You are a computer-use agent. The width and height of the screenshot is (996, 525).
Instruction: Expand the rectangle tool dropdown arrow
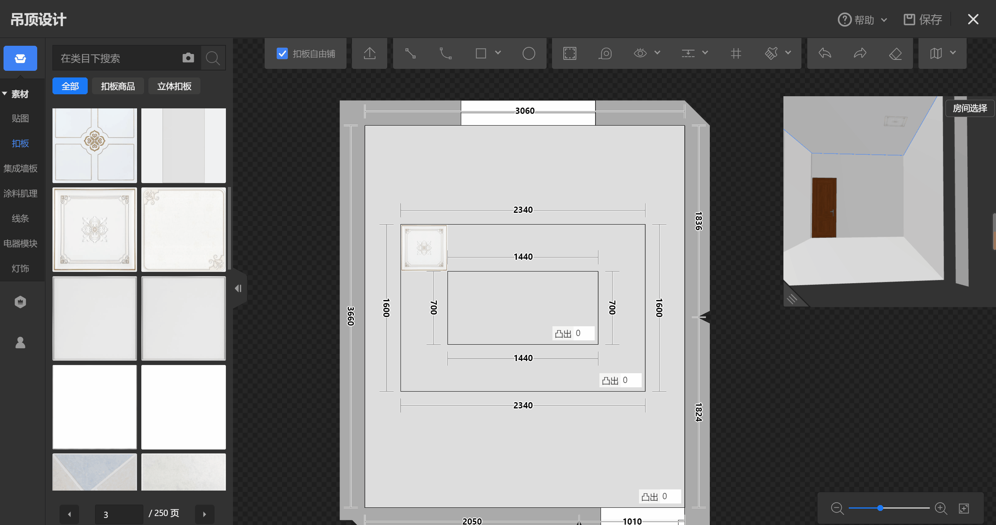(498, 52)
